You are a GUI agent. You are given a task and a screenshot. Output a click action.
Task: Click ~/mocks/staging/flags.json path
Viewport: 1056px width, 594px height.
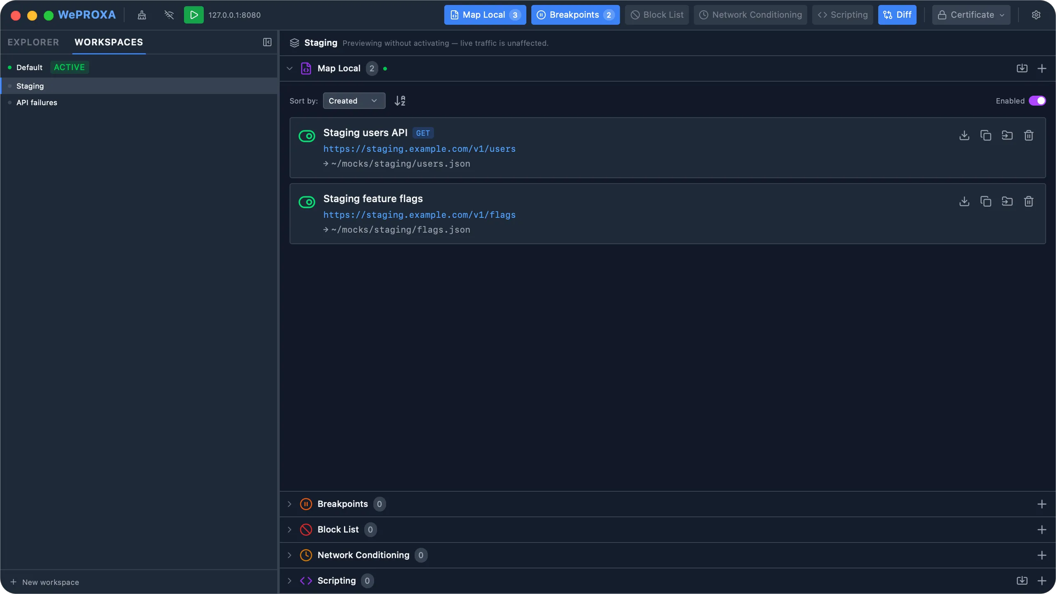(x=401, y=230)
